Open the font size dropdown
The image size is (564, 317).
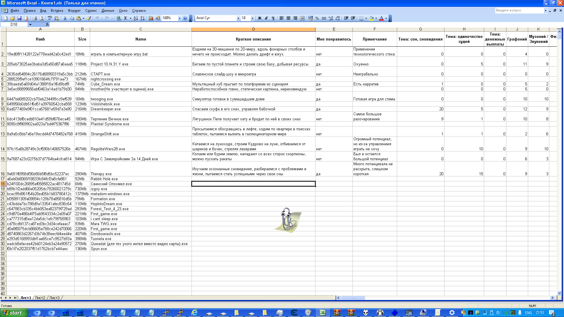point(252,18)
